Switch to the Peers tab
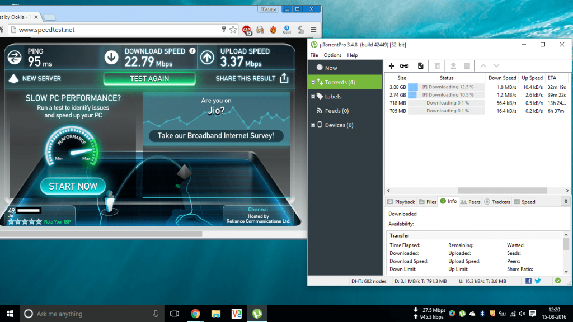This screenshot has height=322, width=573. (470, 202)
